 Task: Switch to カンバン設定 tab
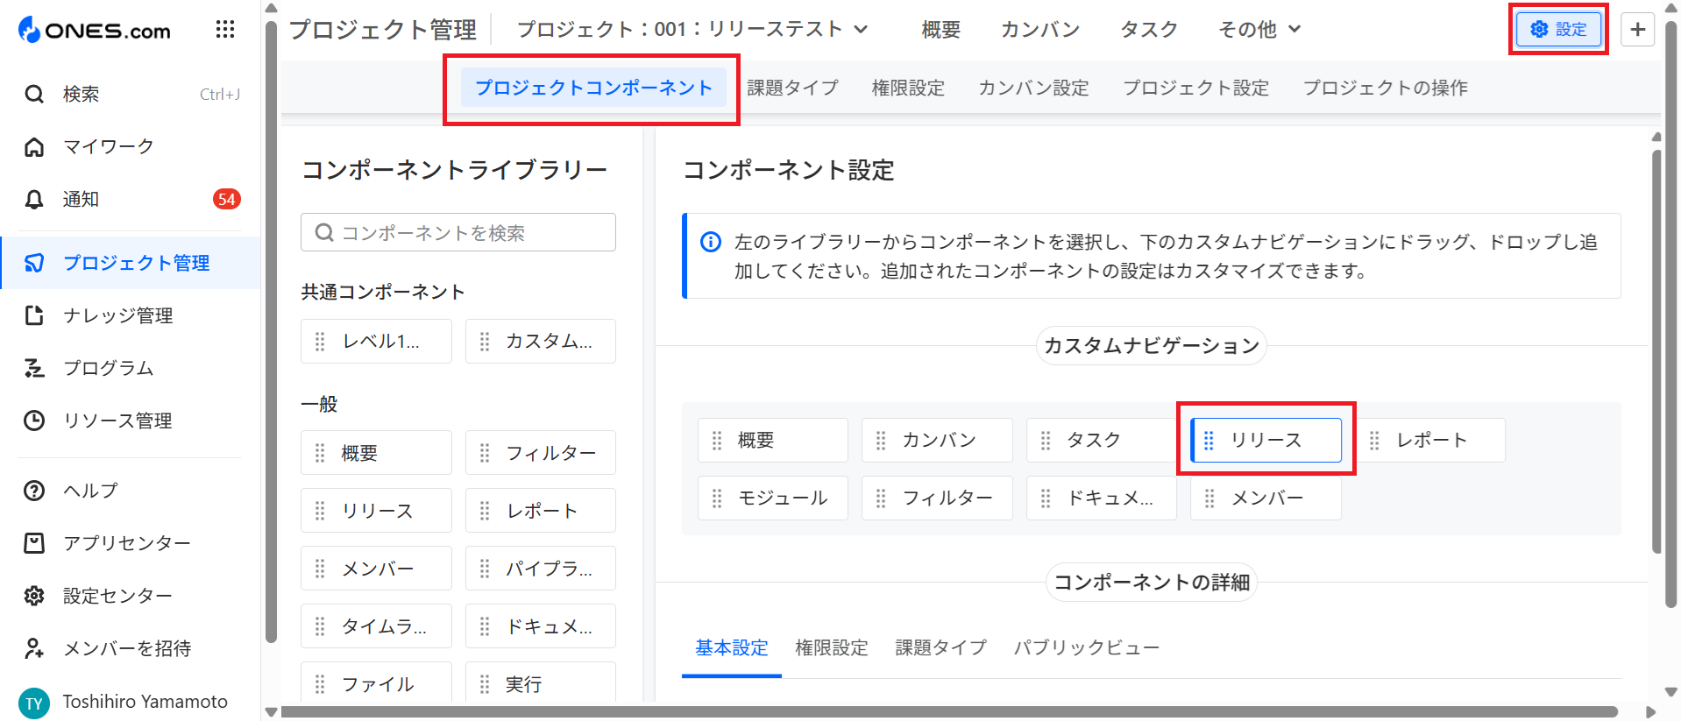coord(1033,88)
